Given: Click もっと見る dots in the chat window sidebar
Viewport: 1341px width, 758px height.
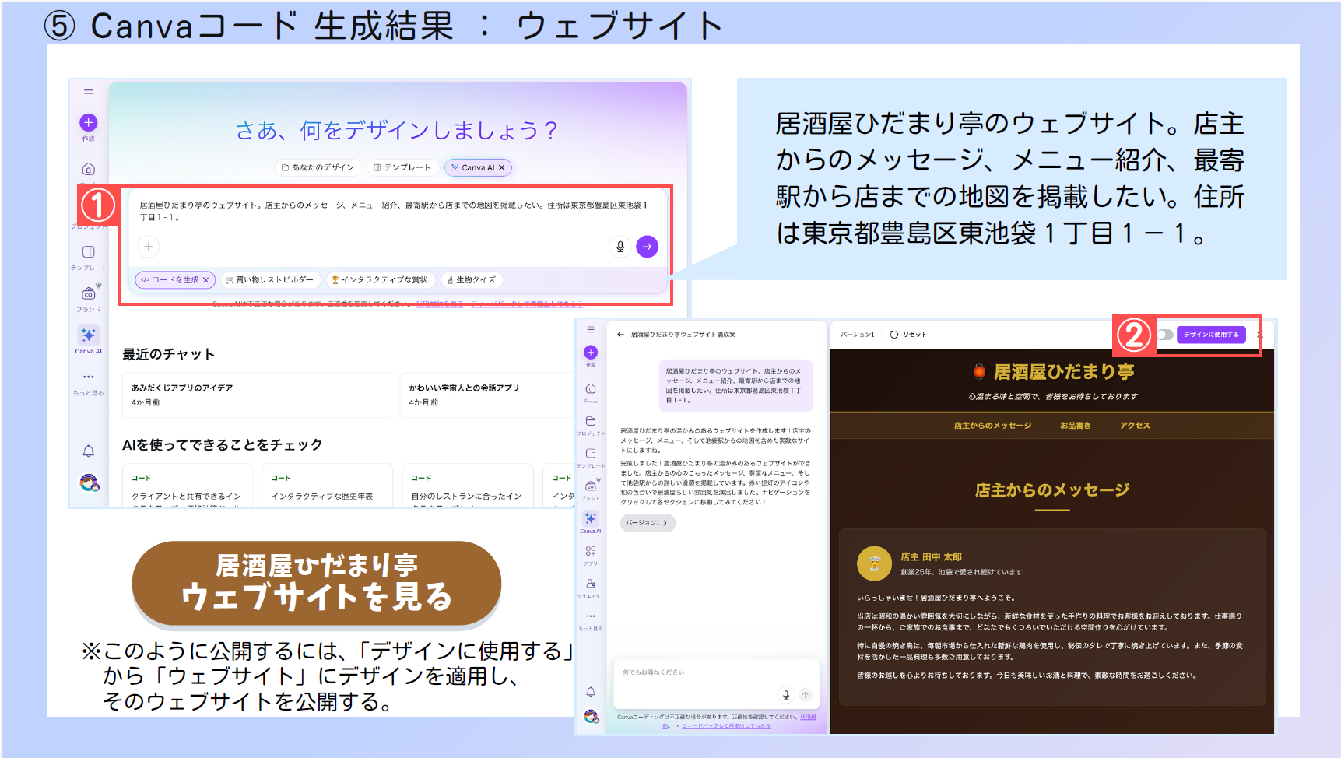Looking at the screenshot, I should (x=591, y=616).
